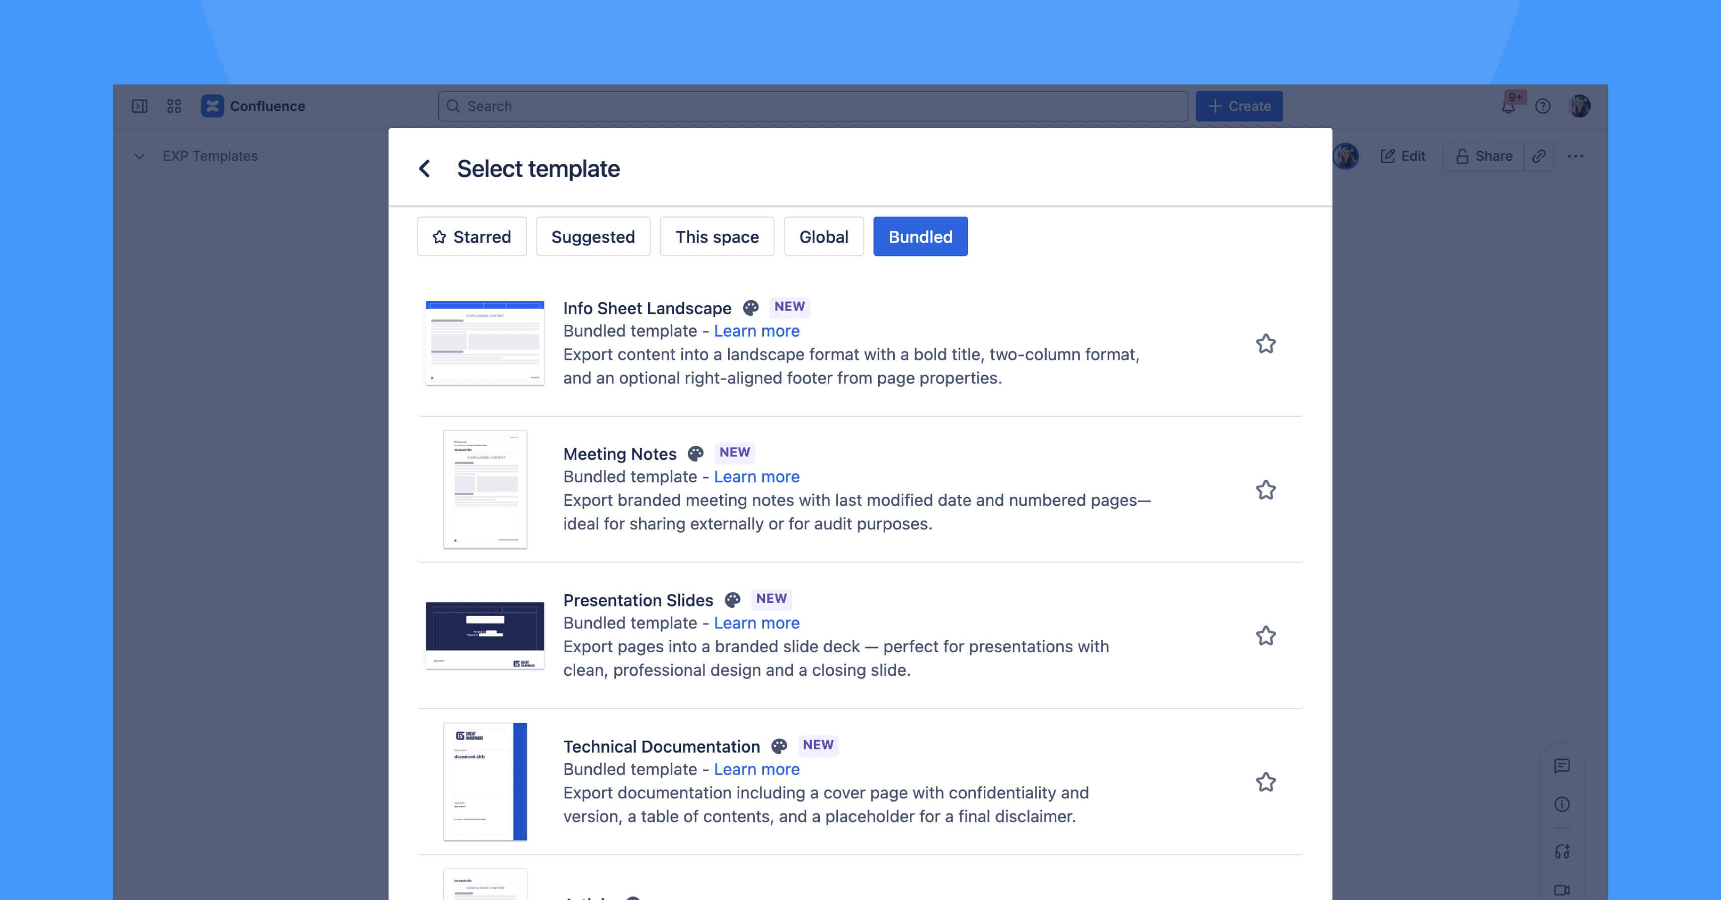Click Learn more under Presentation Slides
Viewport: 1721px width, 900px height.
[756, 623]
